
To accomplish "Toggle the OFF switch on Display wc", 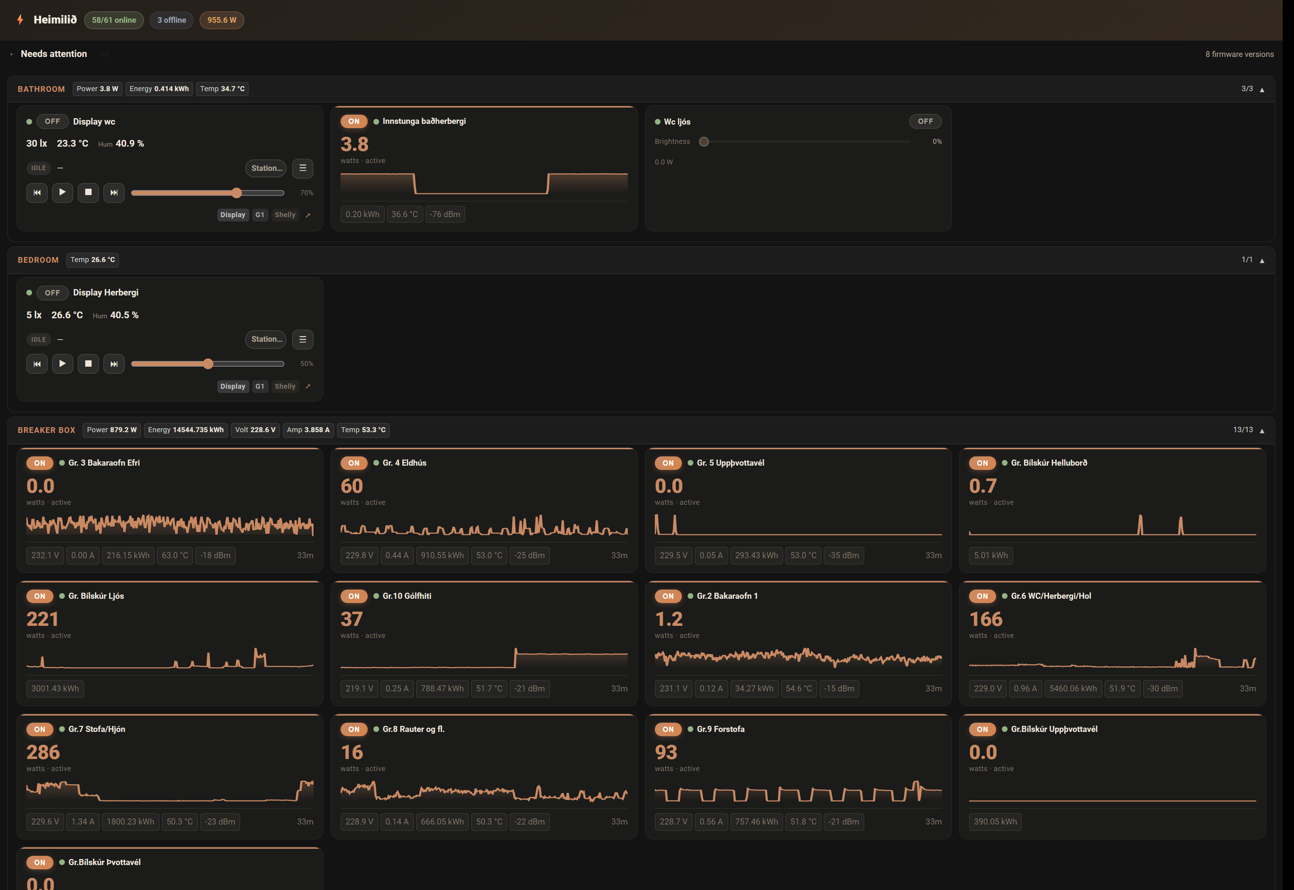I will 52,121.
